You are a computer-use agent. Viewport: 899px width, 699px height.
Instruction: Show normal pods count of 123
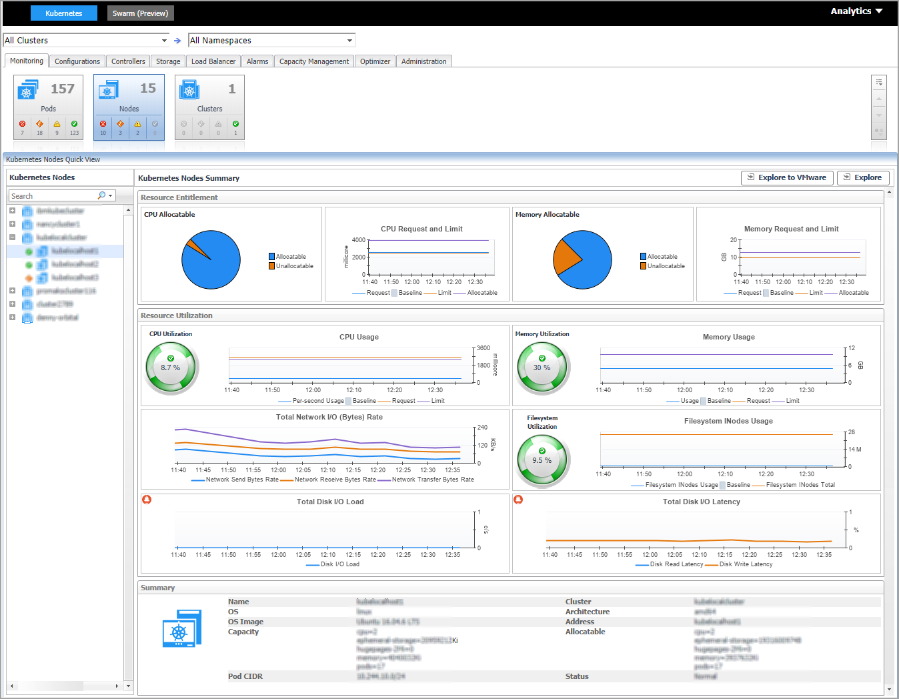(74, 127)
